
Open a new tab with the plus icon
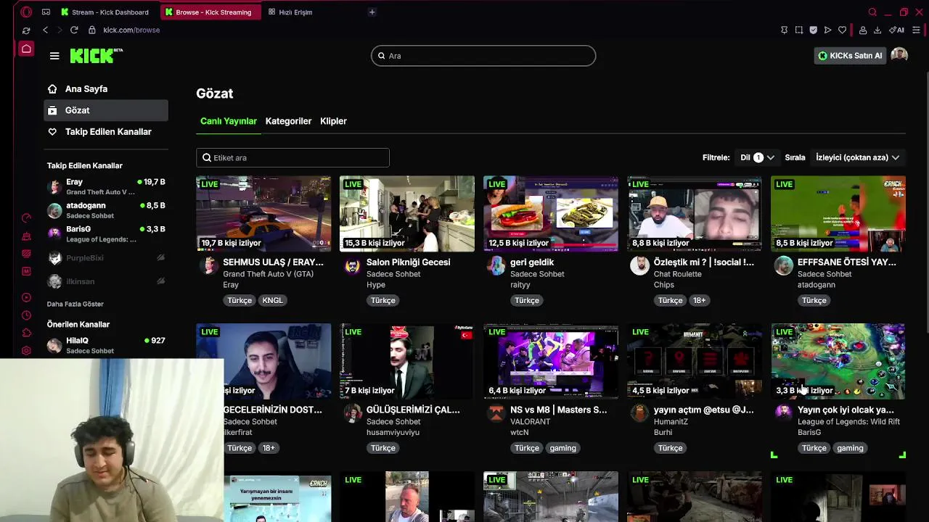tap(372, 12)
